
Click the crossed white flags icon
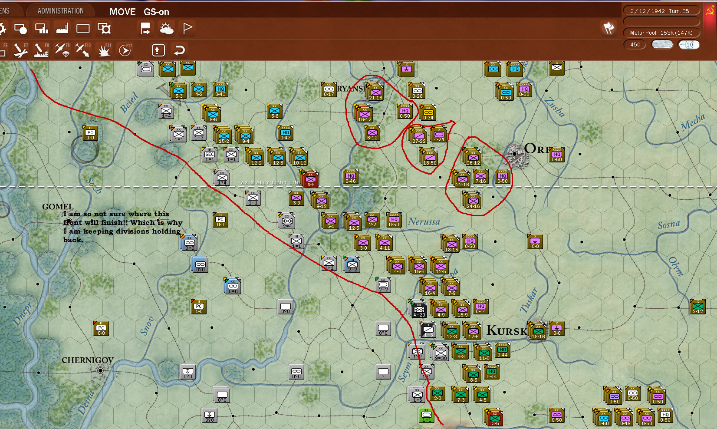[609, 28]
